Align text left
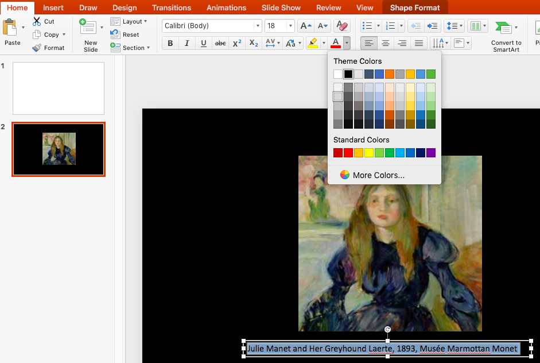 tap(369, 43)
